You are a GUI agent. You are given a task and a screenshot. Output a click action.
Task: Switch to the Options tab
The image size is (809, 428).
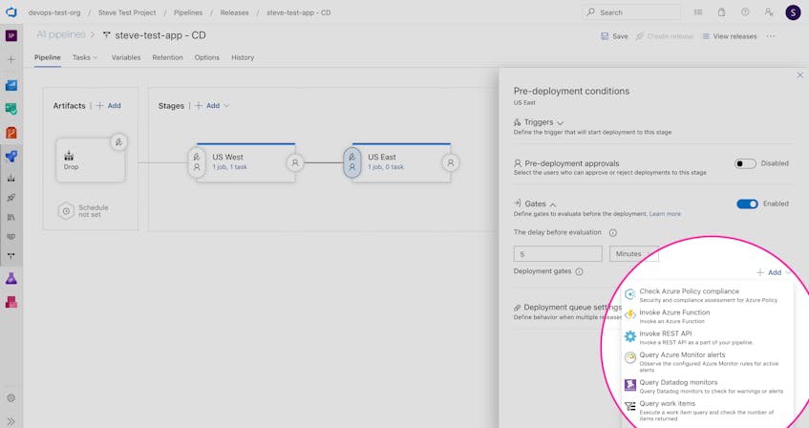[x=207, y=57]
